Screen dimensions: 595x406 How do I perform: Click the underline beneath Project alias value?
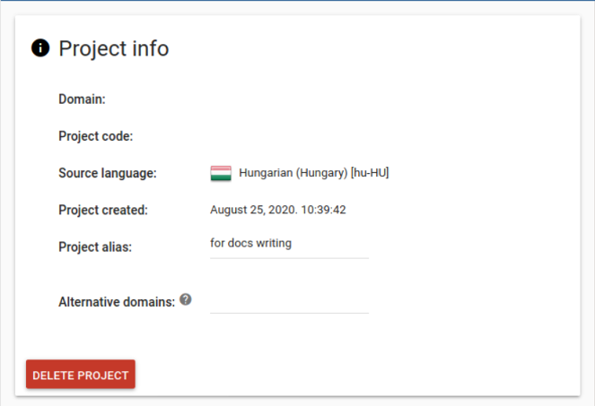click(289, 258)
